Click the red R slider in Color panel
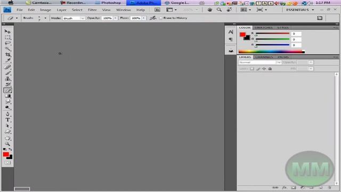 pos(273,34)
